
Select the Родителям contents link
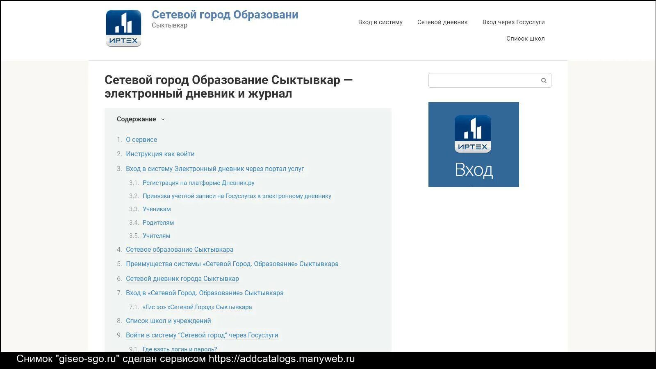158,223
